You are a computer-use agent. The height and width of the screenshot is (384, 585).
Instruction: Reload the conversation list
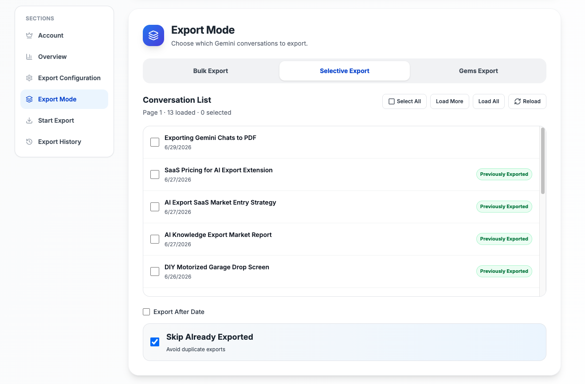point(527,101)
